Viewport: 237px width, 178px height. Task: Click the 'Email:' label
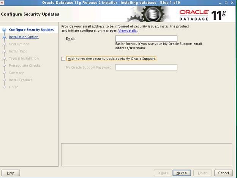coord(70,39)
